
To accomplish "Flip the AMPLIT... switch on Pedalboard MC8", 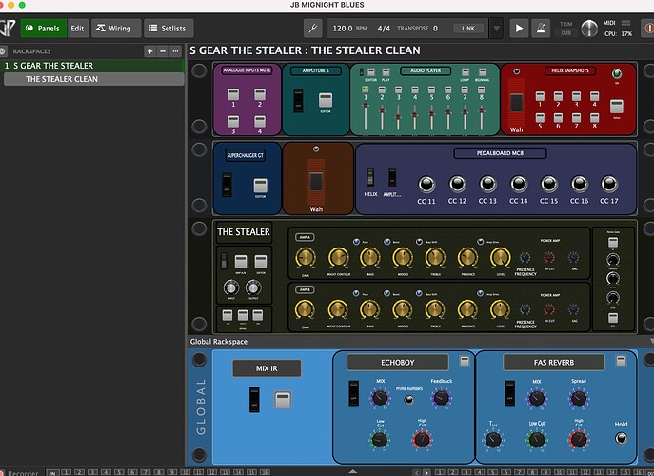I will pyautogui.click(x=392, y=177).
